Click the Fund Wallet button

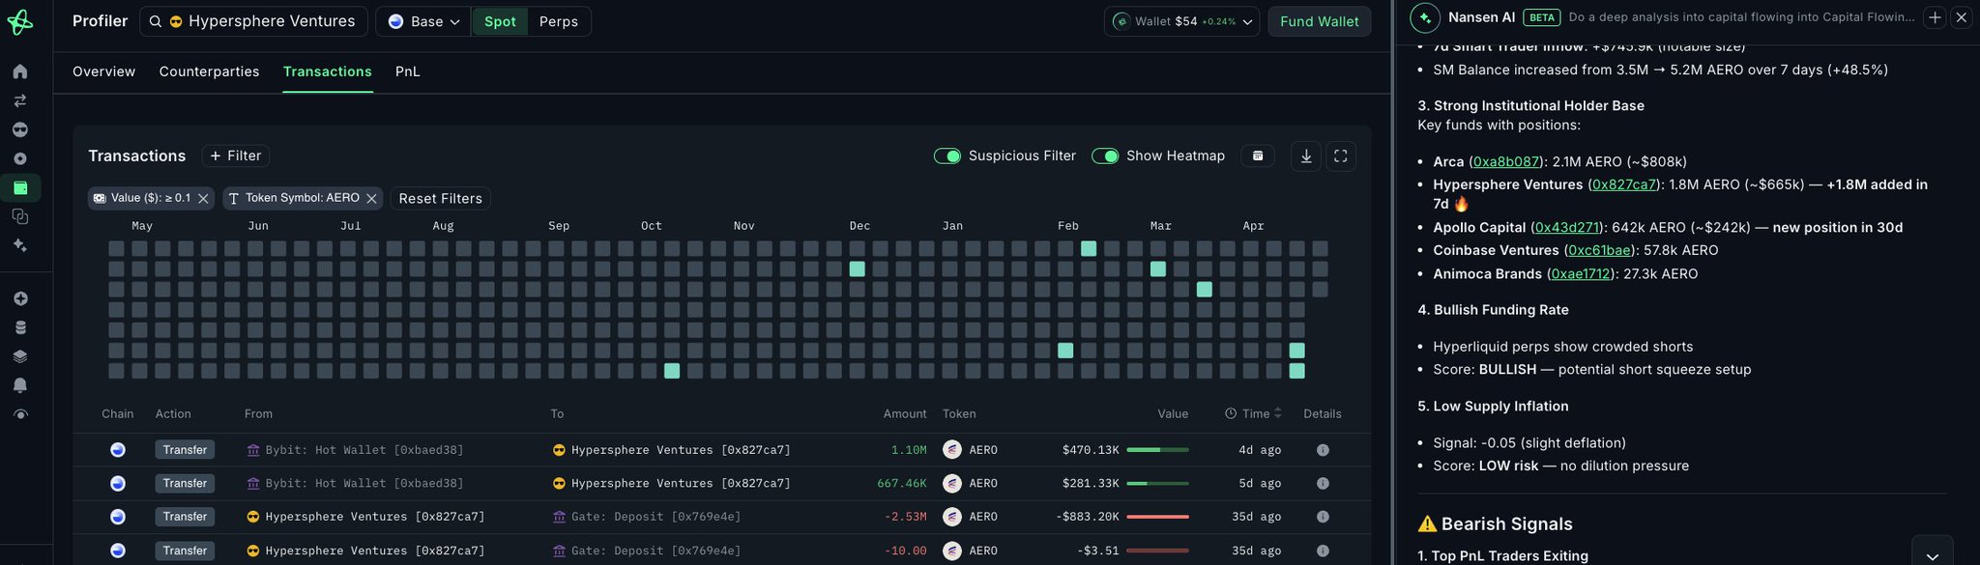(x=1319, y=21)
